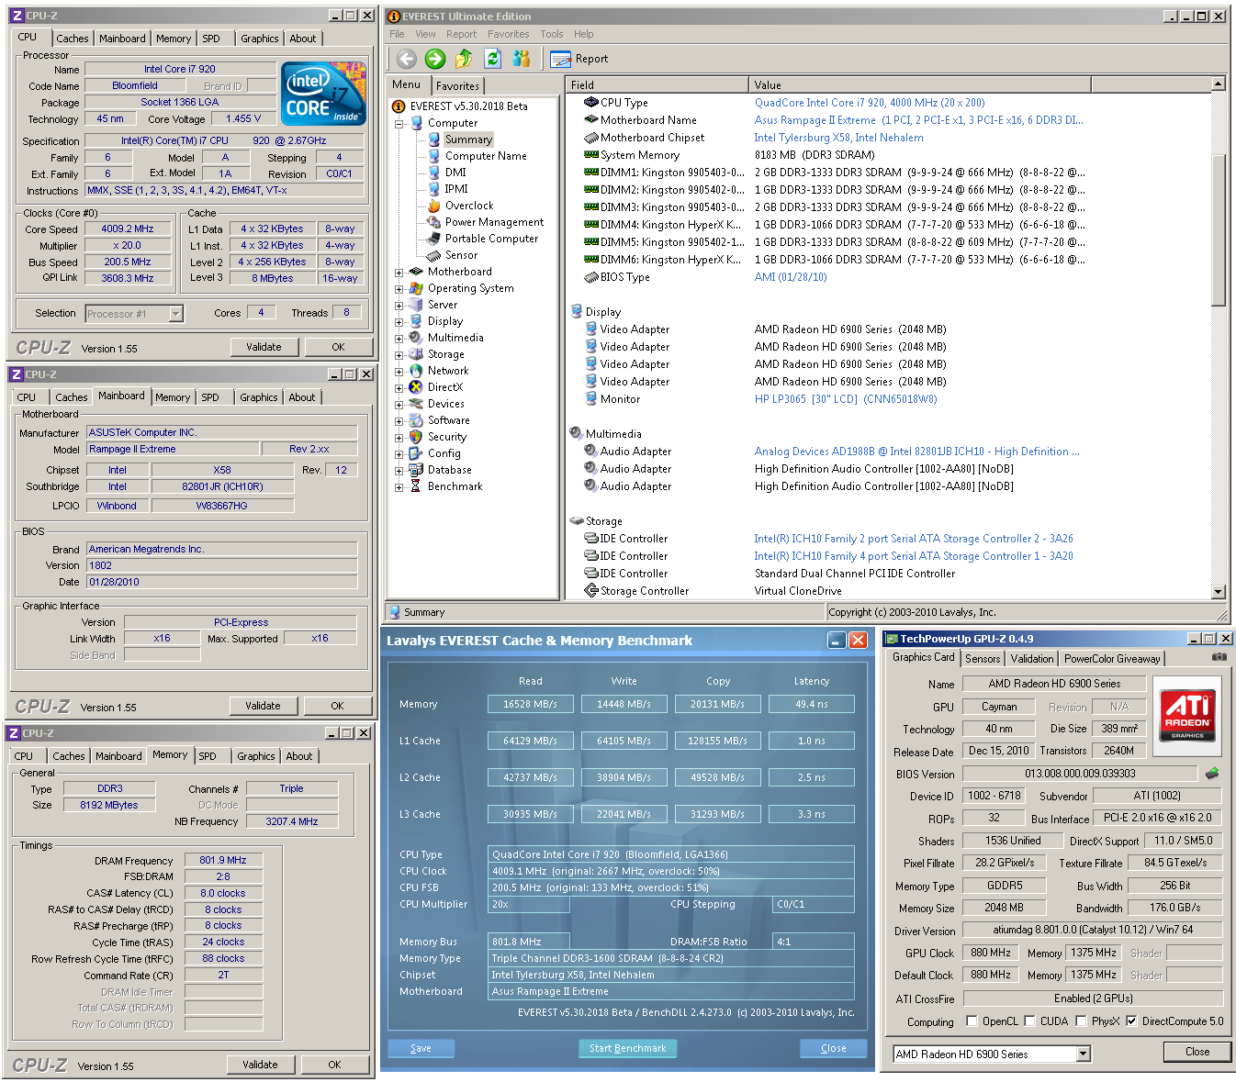1236x1082 pixels.
Task: Click the ATI Radeon logo in GPU-Z
Action: 1188,716
